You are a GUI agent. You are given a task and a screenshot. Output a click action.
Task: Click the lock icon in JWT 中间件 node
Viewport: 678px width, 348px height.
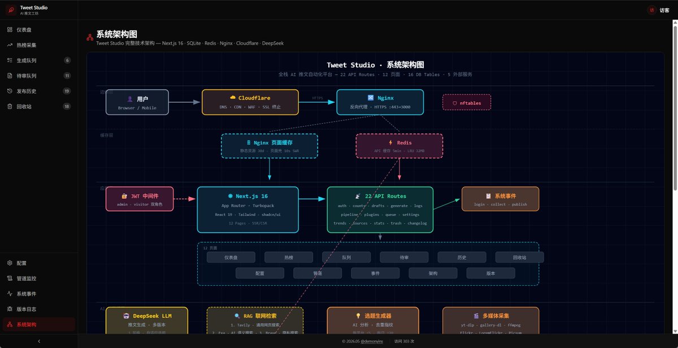point(124,196)
